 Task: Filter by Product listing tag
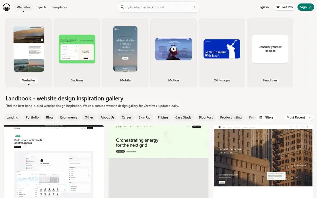(x=231, y=117)
